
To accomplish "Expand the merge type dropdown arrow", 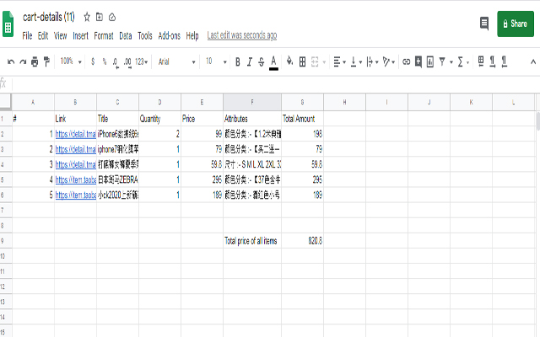I will [x=324, y=62].
